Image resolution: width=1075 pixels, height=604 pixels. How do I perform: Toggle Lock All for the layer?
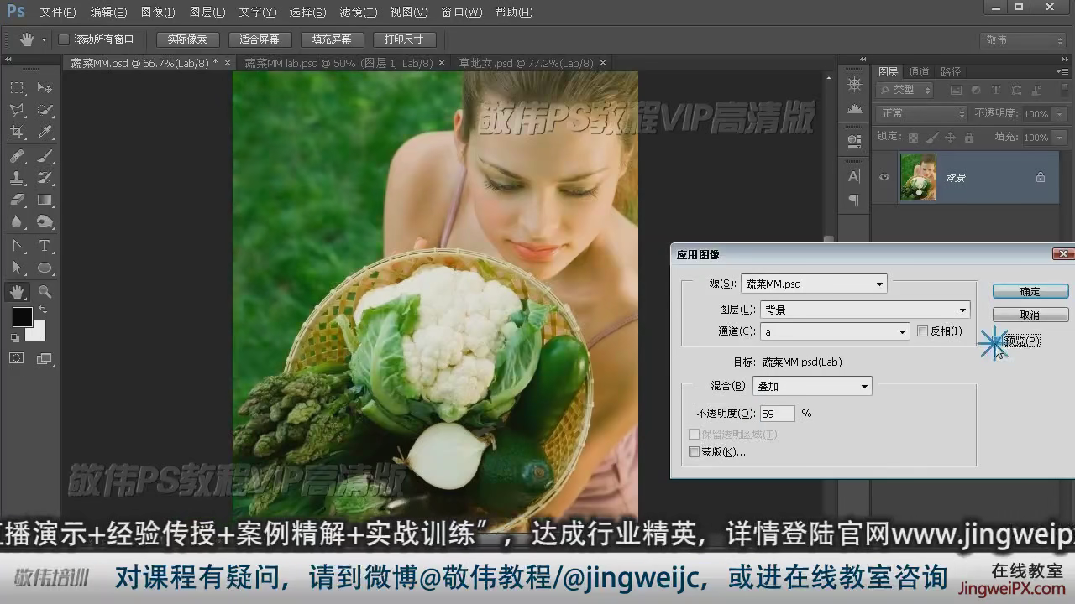tap(969, 138)
